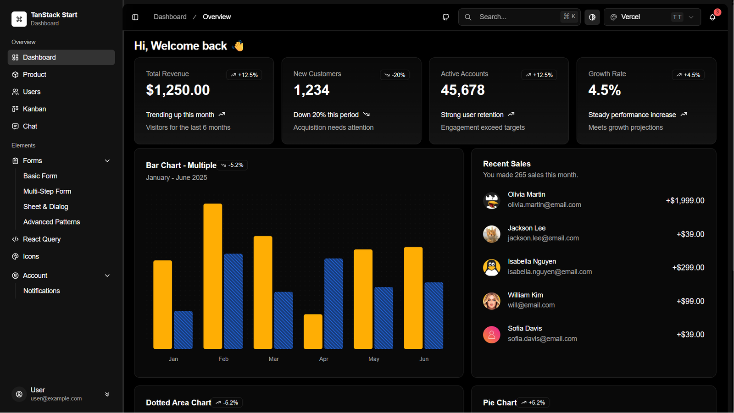Click the ⌘K shortcut badge

[x=569, y=17]
